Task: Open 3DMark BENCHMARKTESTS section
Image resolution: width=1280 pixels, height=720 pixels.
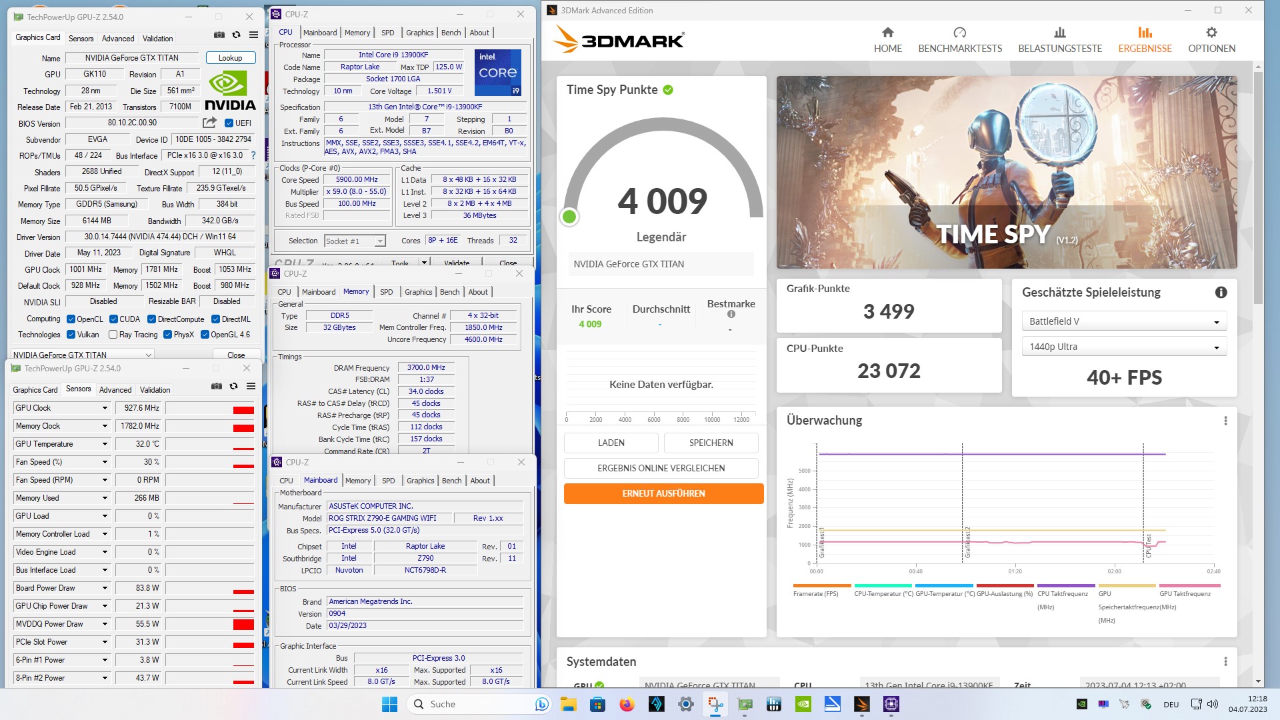Action: (x=960, y=40)
